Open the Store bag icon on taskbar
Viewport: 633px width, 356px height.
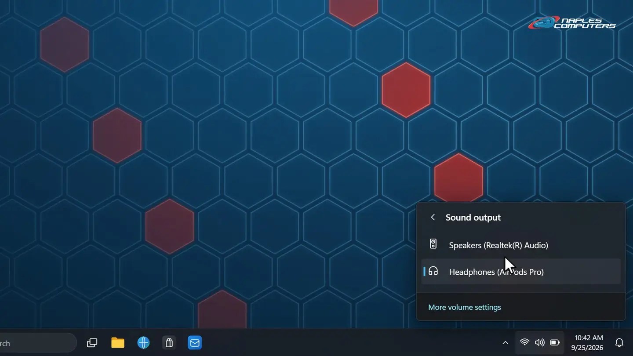coord(169,343)
